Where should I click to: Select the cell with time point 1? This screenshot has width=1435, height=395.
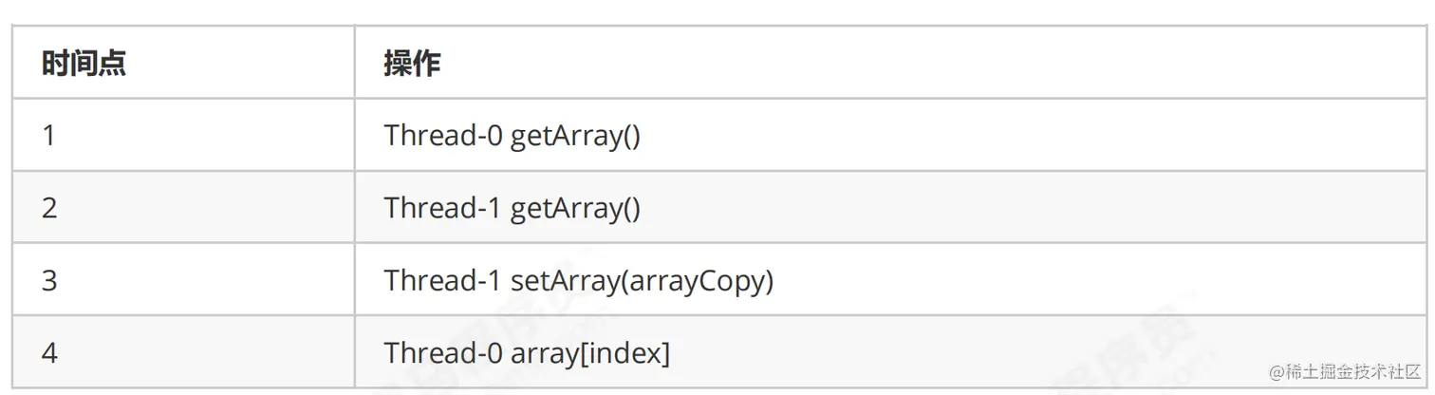(x=183, y=135)
